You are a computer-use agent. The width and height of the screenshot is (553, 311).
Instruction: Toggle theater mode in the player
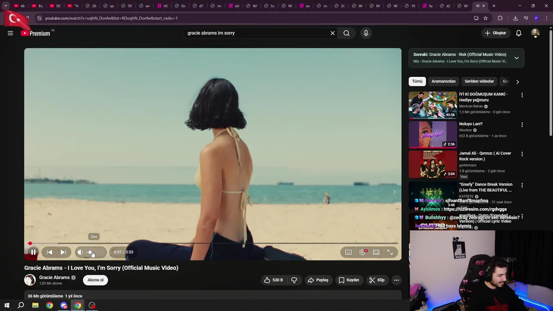pos(376,252)
